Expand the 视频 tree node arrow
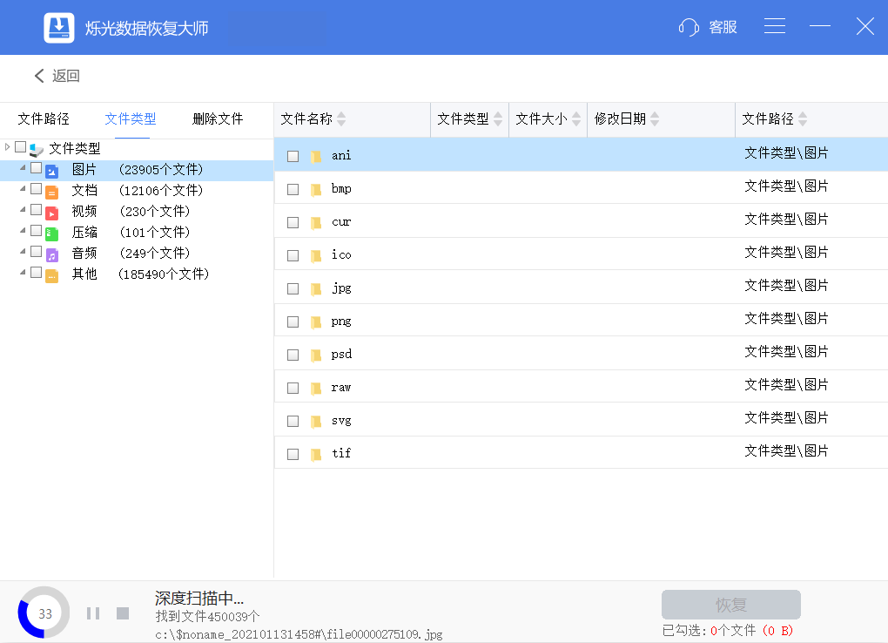This screenshot has height=643, width=888. point(23,210)
